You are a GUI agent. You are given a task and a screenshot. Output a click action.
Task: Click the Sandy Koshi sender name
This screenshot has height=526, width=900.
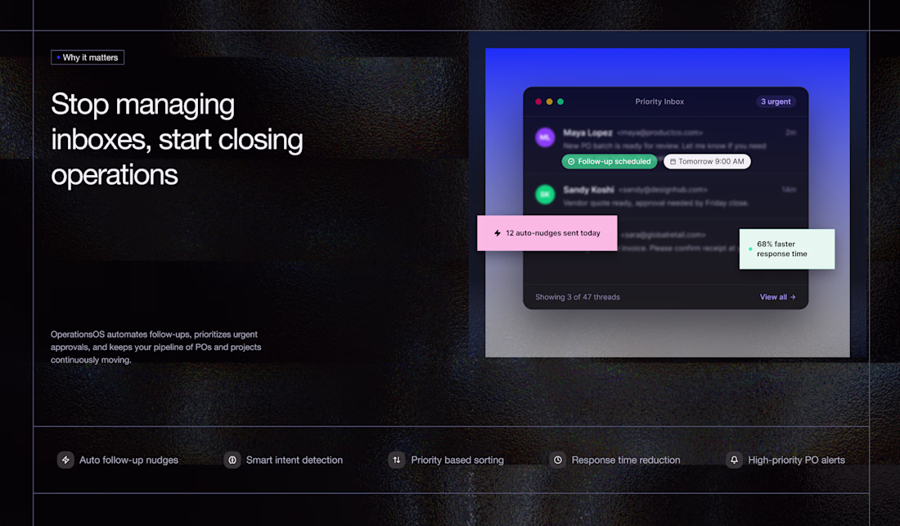tap(588, 189)
